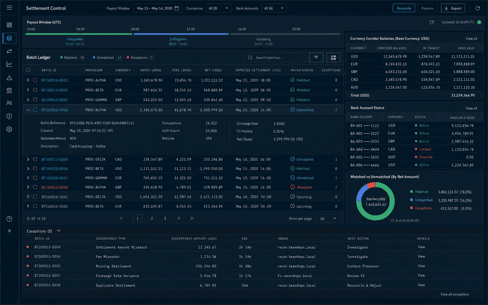
Task: Check the BT200513-0001 row checkbox
Action: (35, 80)
